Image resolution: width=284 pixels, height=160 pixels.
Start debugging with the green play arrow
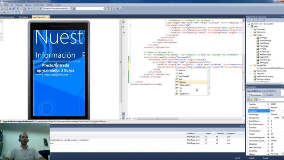pos(41,8)
